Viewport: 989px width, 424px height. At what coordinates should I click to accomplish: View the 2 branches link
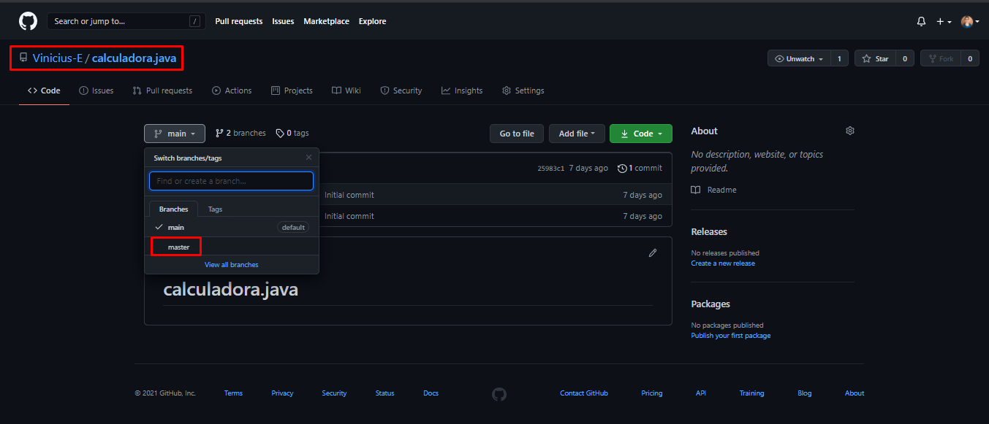[240, 134]
